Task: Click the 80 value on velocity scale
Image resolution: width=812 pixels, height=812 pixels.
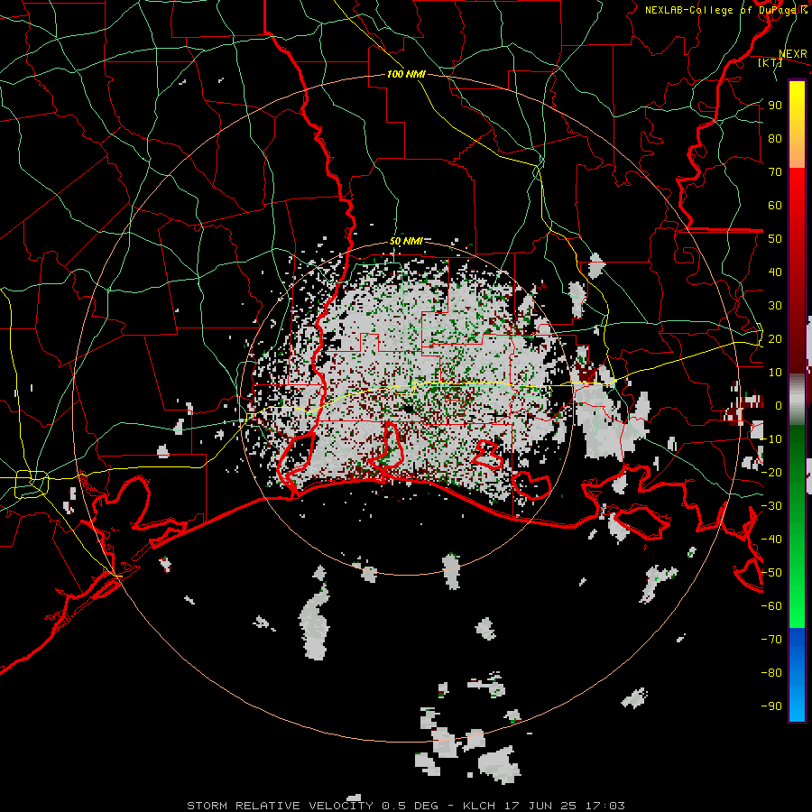Action: (775, 138)
